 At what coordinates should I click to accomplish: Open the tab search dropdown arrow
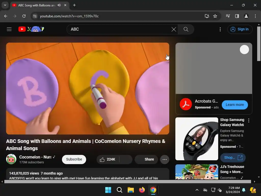click(5, 5)
